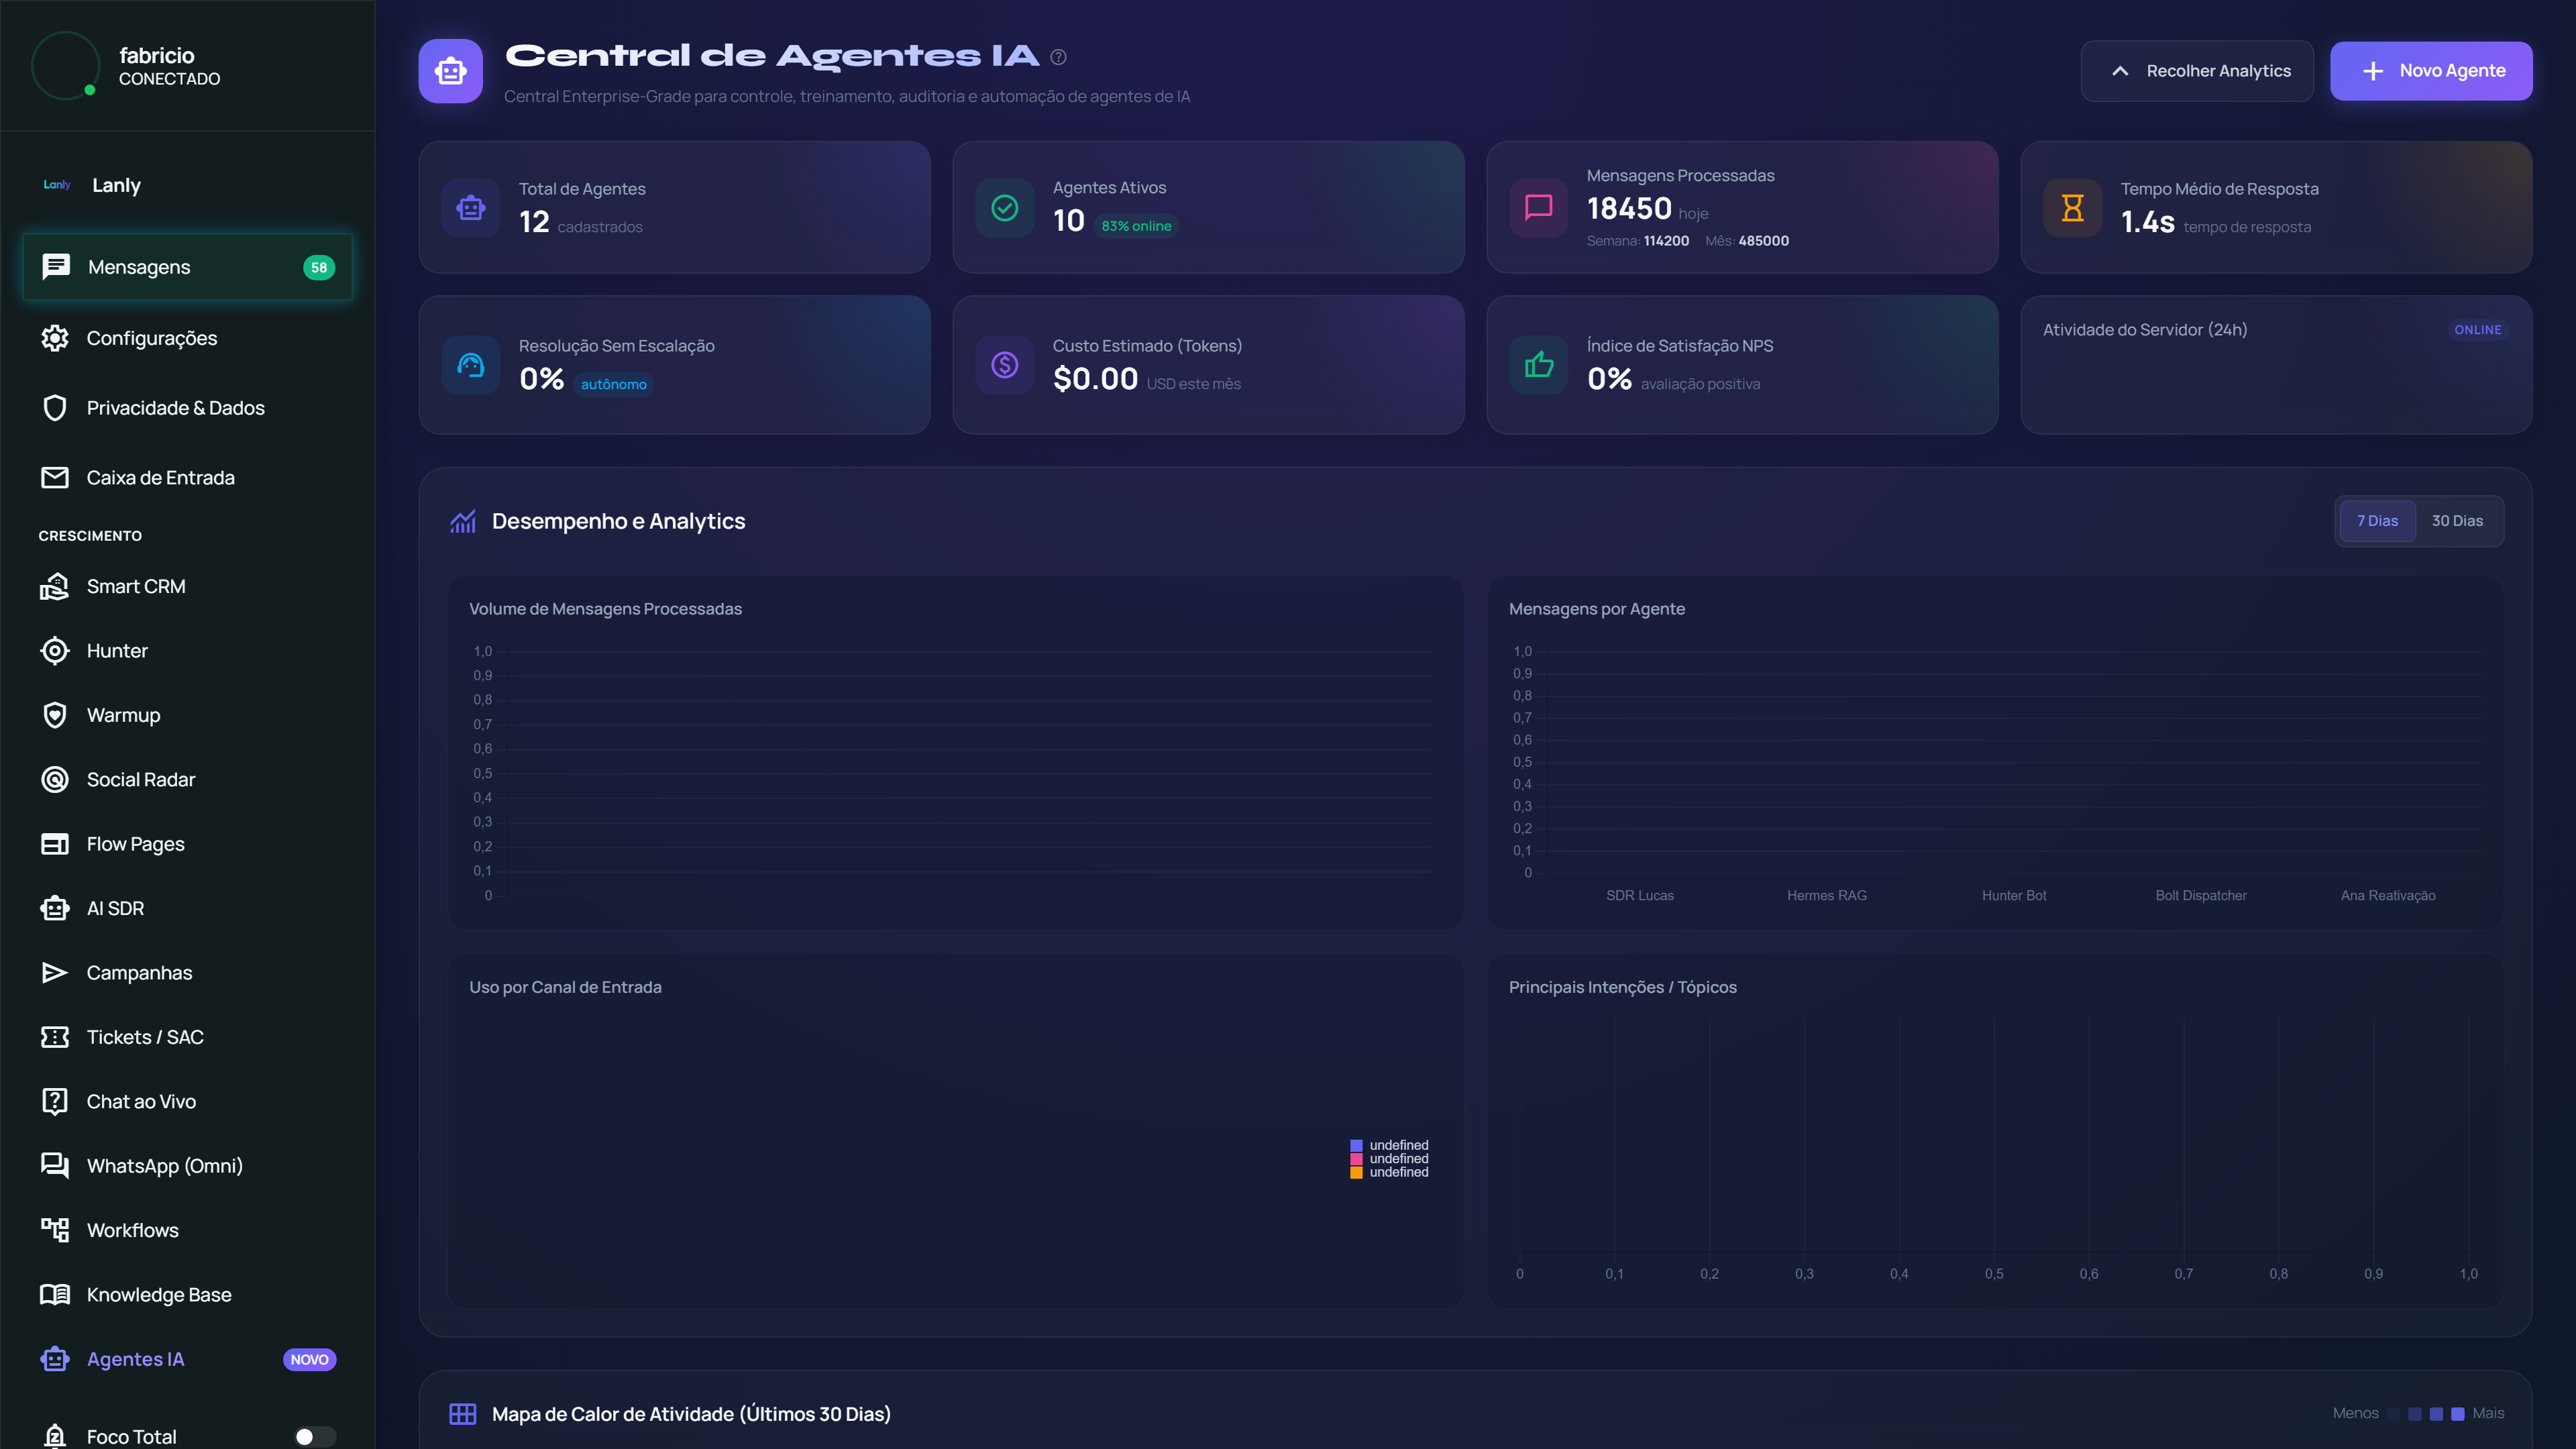Open Smart CRM menu item
Viewport: 2576px width, 1449px height.
pyautogui.click(x=188, y=586)
